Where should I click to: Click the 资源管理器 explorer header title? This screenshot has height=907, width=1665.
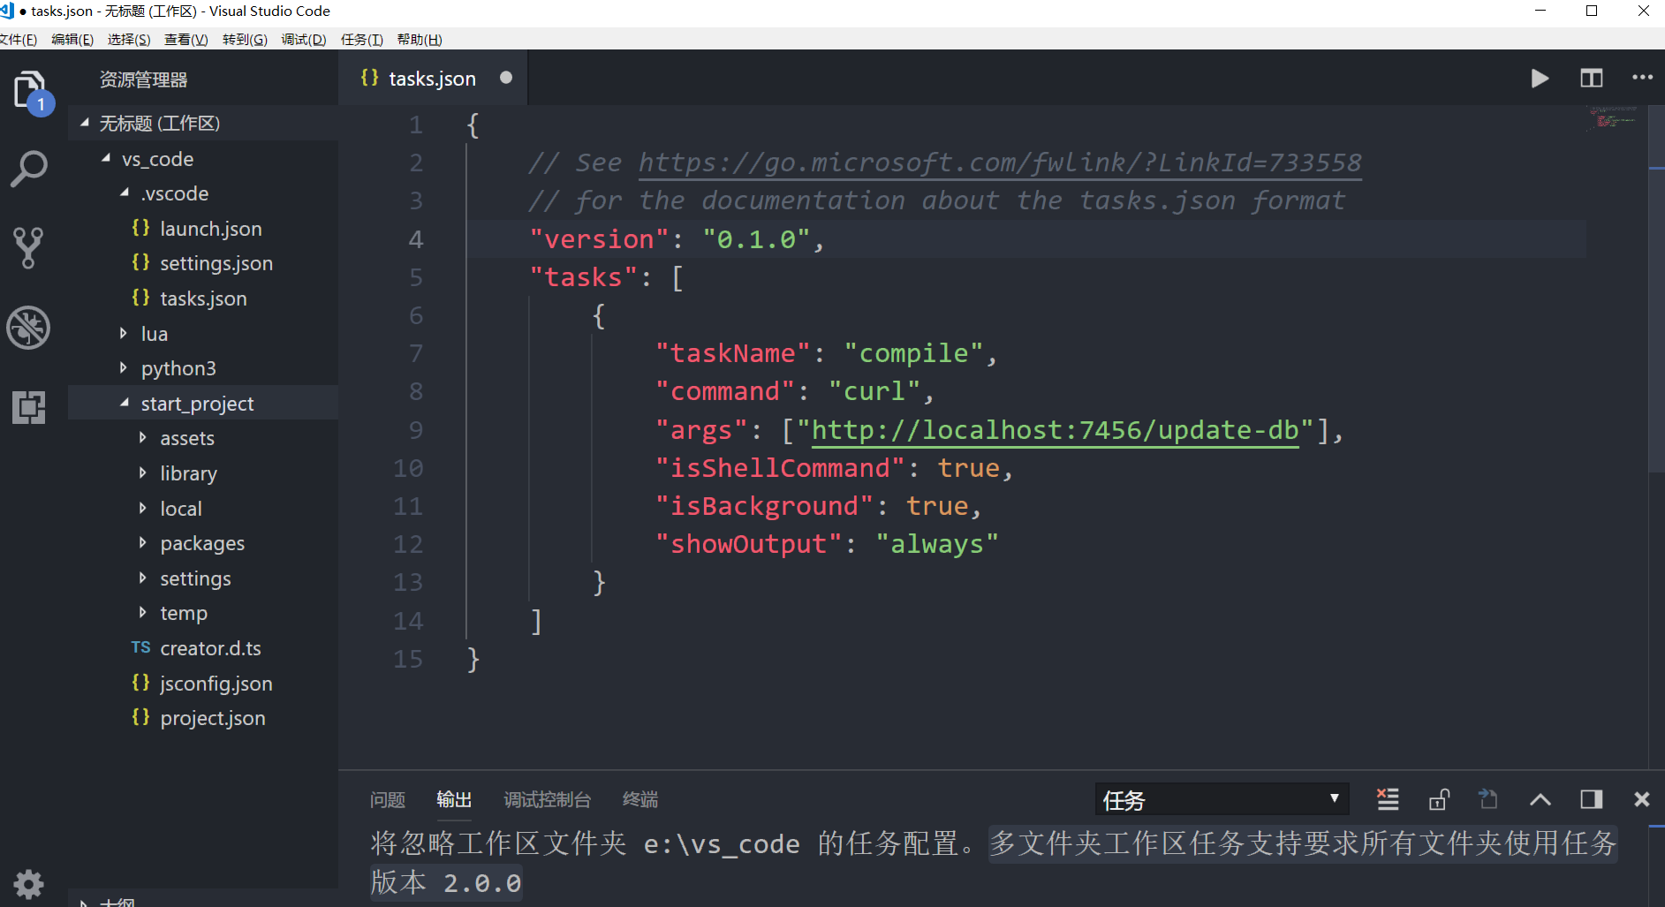143,79
